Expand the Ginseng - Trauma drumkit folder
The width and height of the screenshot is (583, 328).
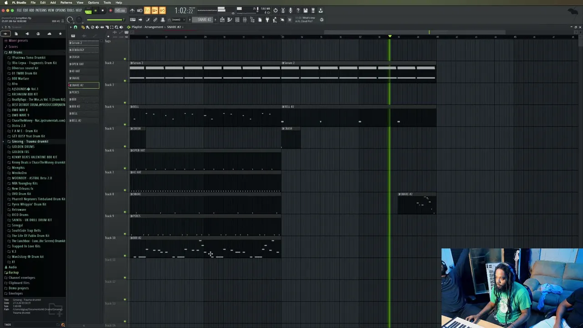(30, 141)
